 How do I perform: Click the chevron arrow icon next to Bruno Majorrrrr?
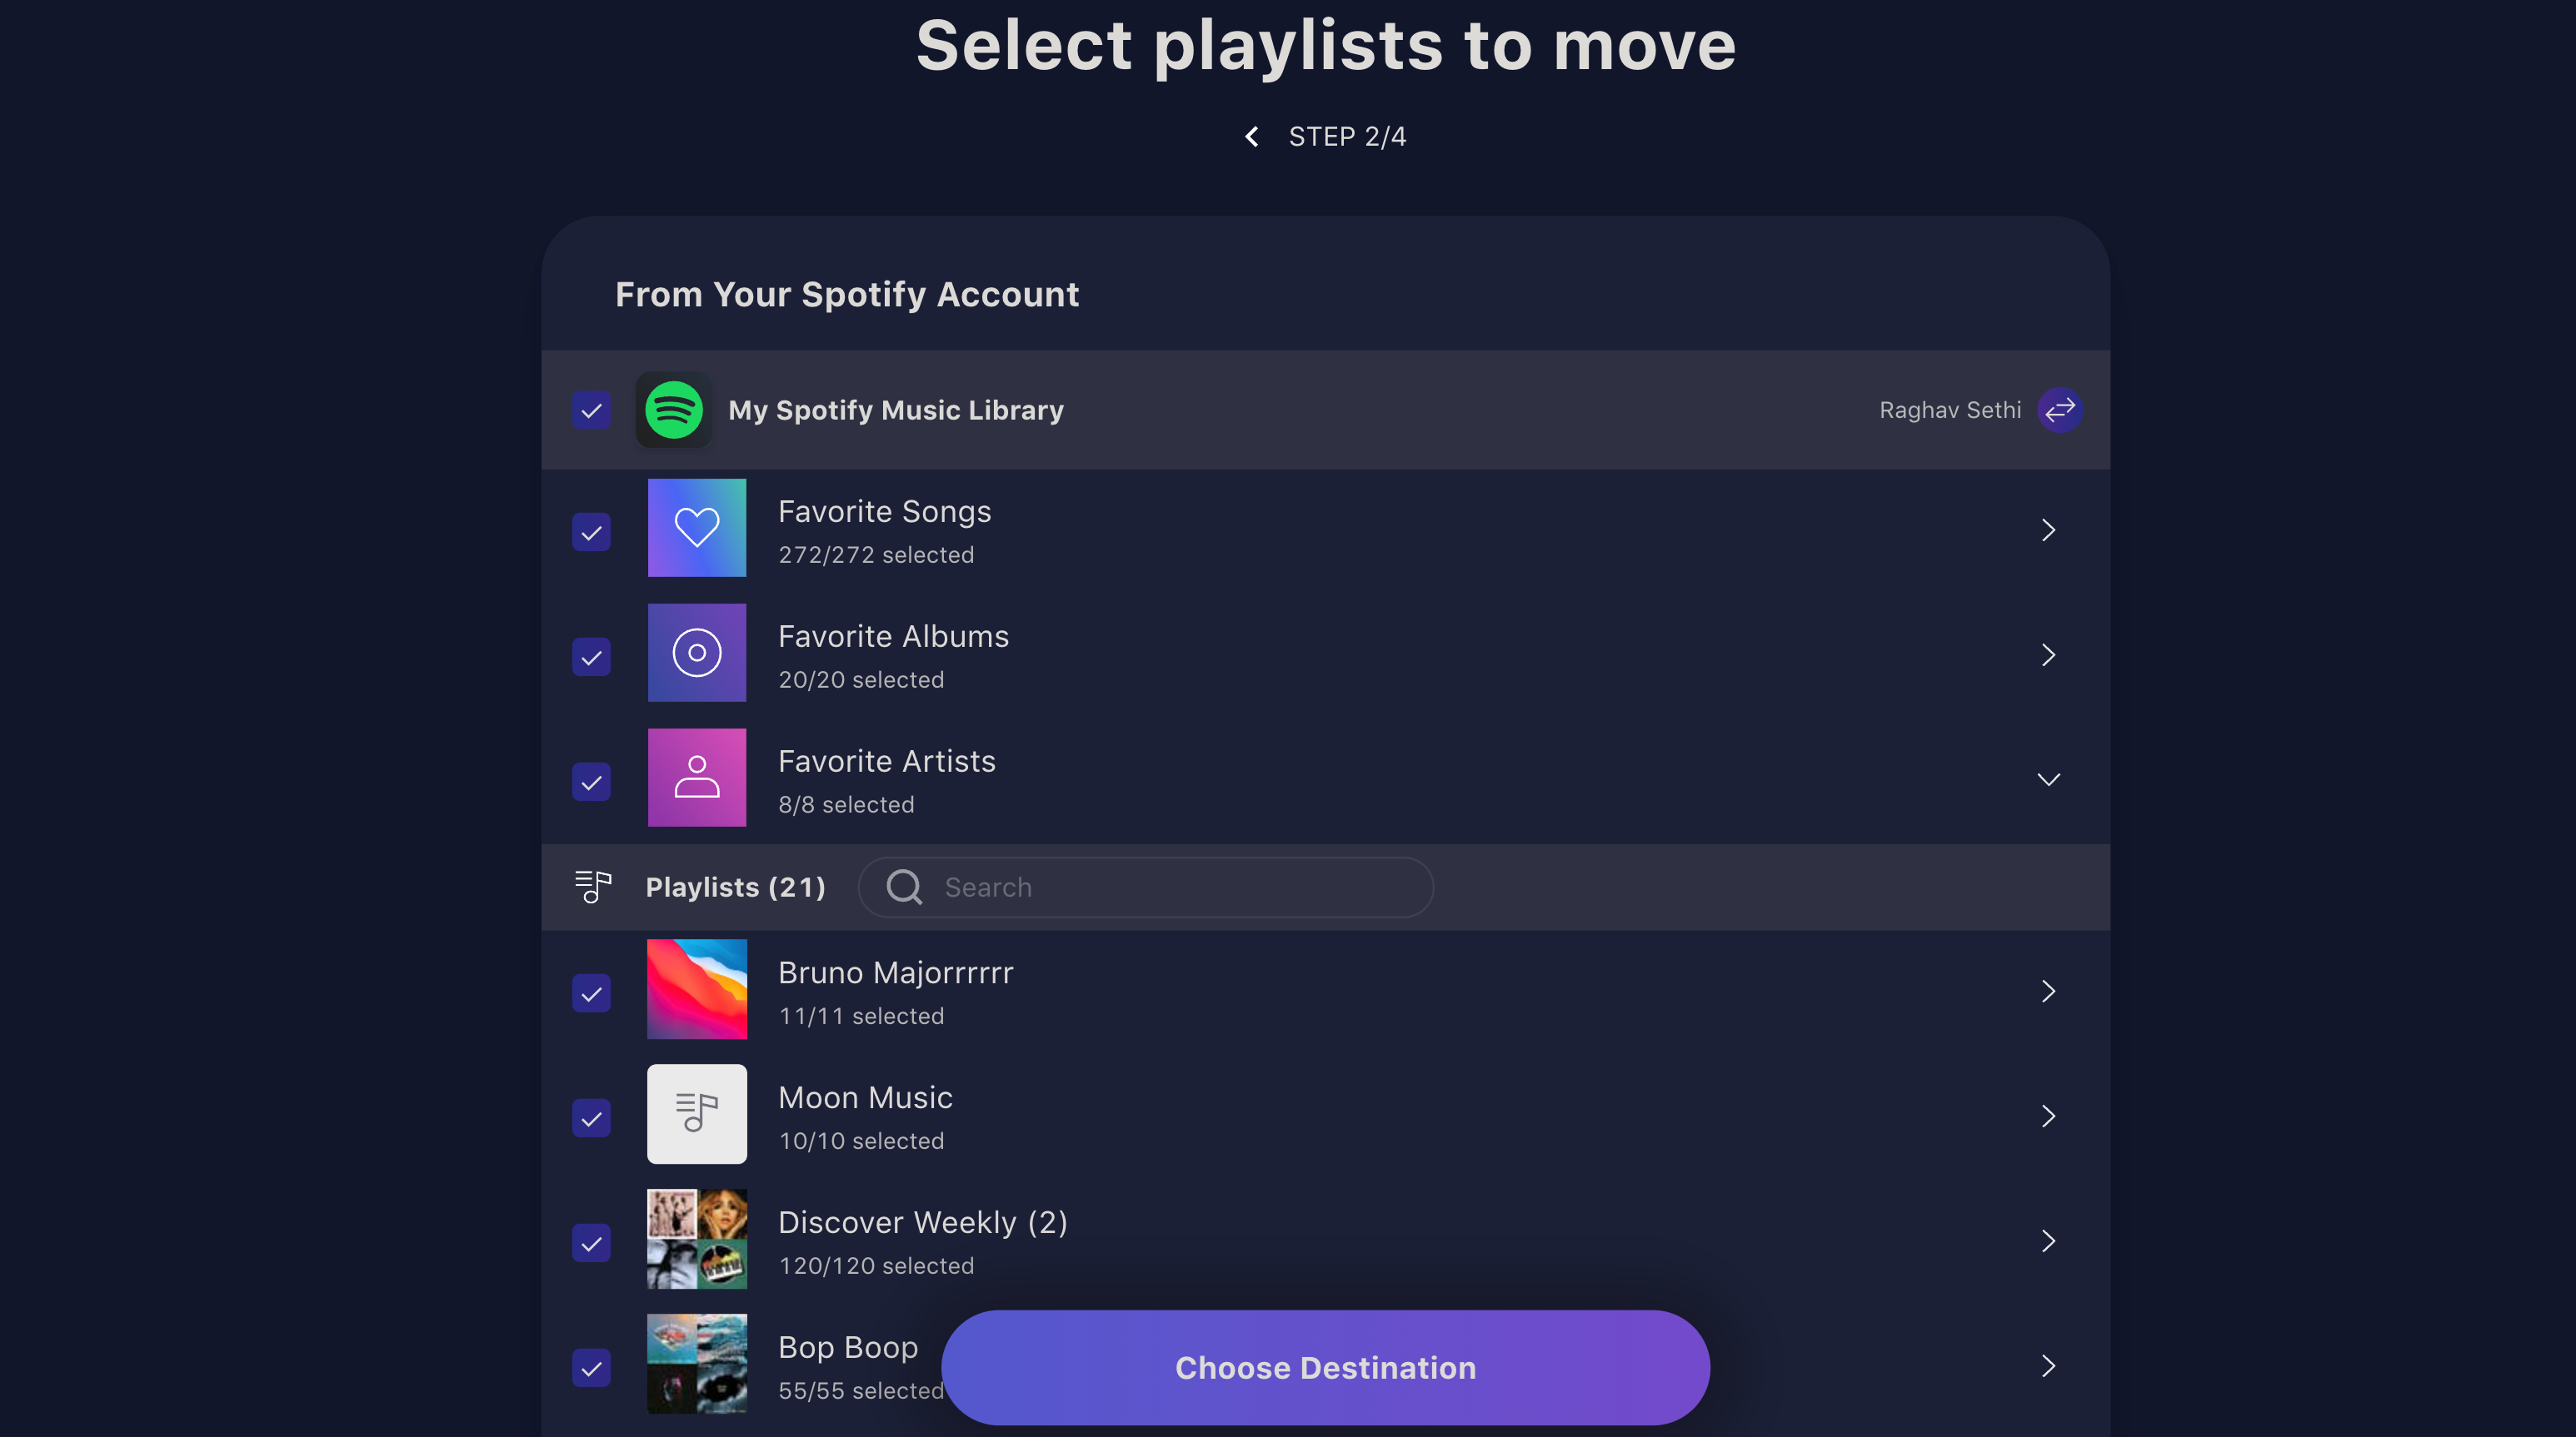click(2049, 990)
